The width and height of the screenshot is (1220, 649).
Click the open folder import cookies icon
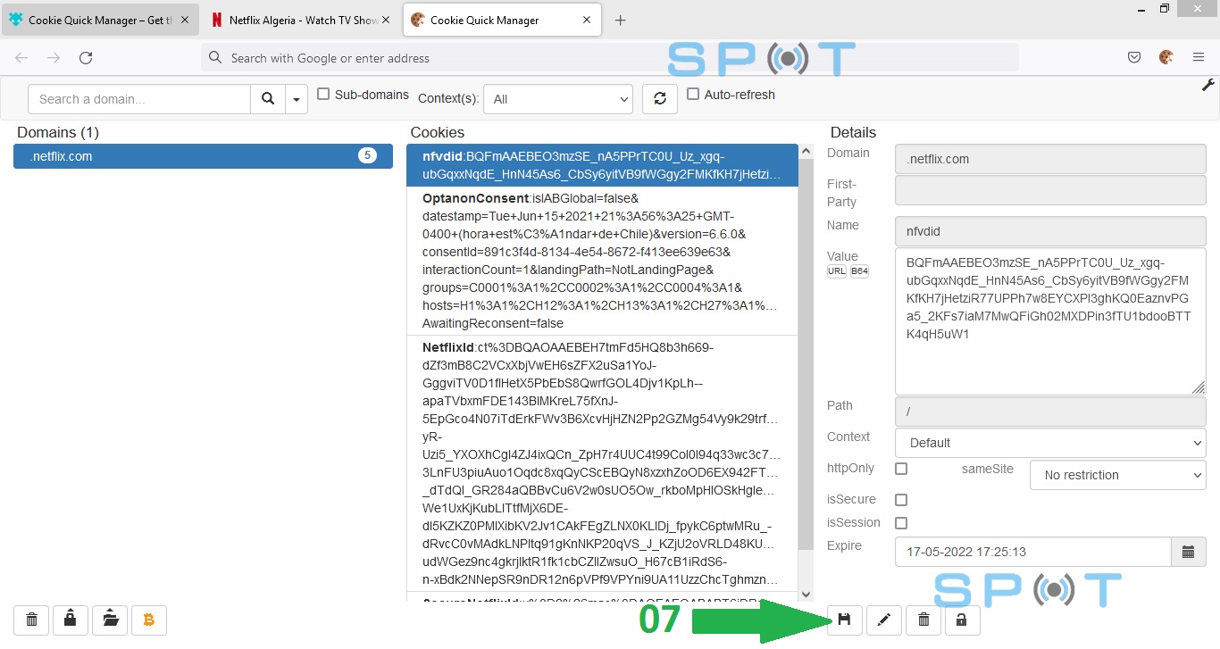point(110,620)
